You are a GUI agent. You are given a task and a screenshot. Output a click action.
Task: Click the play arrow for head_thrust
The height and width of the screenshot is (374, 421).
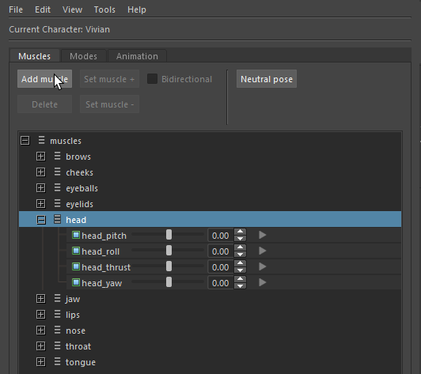[262, 266]
